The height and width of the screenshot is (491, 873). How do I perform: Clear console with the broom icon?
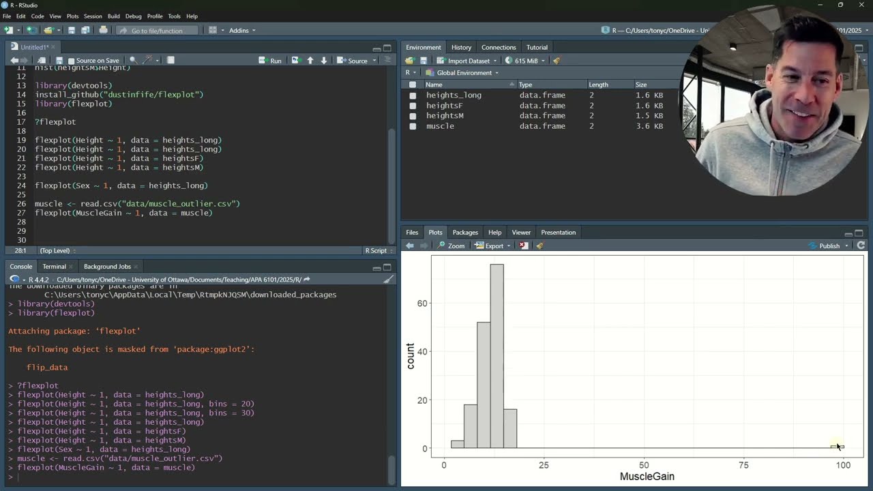[x=388, y=280]
